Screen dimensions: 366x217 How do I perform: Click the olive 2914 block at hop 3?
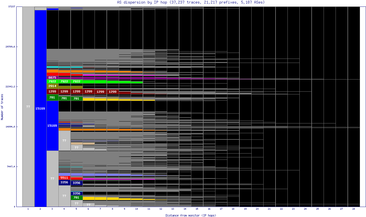52,86
